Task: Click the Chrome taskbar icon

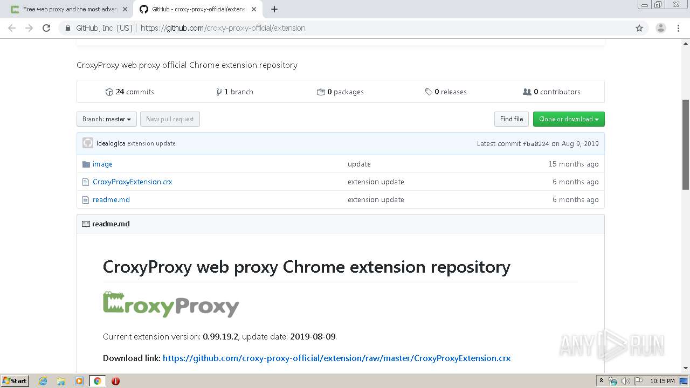Action: (97, 381)
